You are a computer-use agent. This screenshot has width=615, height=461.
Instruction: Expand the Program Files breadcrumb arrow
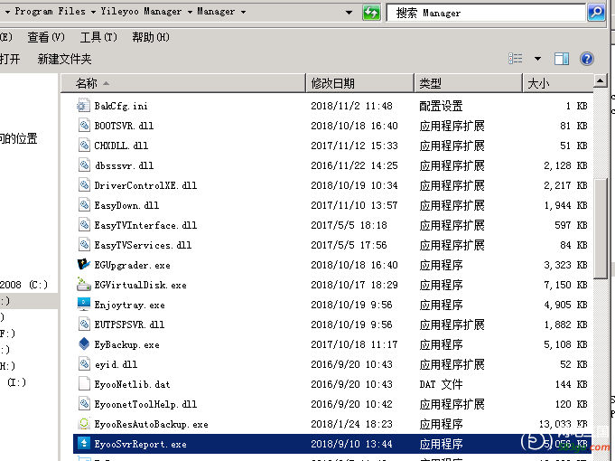[93, 12]
